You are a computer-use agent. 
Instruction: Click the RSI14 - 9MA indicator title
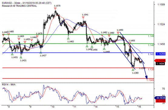coord(9,85)
